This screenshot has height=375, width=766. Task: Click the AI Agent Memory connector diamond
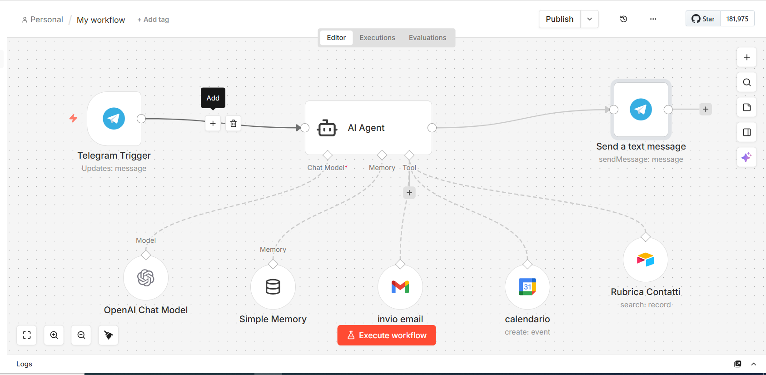click(382, 155)
